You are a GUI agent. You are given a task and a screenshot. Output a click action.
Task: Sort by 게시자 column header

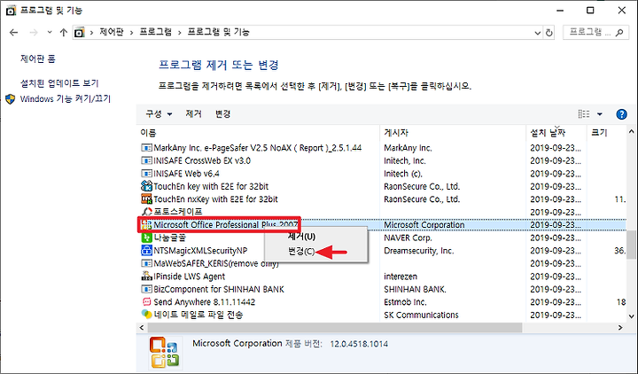pyautogui.click(x=396, y=133)
